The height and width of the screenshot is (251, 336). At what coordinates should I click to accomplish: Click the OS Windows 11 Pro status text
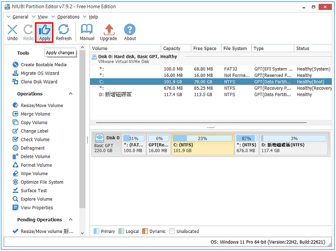point(268,242)
